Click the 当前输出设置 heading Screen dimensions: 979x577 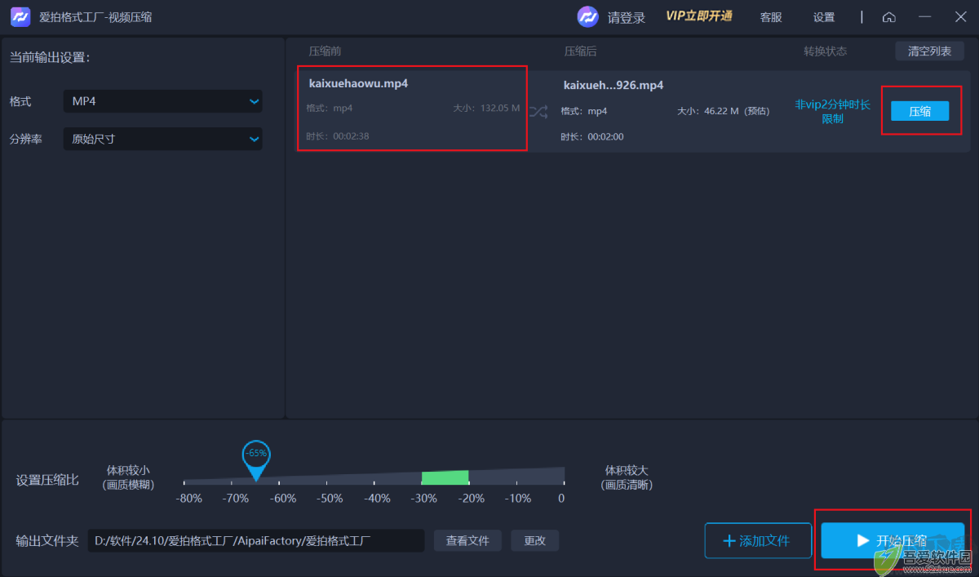50,57
